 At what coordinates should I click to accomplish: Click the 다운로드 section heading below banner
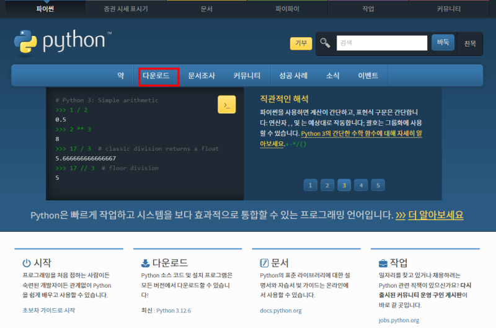pyautogui.click(x=170, y=263)
